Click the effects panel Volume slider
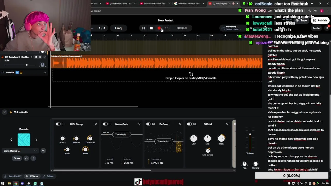This screenshot has height=186, width=331. [x=250, y=134]
